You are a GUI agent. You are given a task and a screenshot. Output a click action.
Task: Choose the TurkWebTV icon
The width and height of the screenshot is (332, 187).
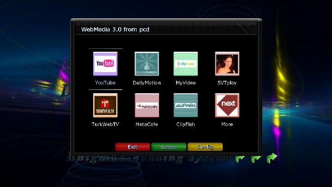click(x=105, y=105)
